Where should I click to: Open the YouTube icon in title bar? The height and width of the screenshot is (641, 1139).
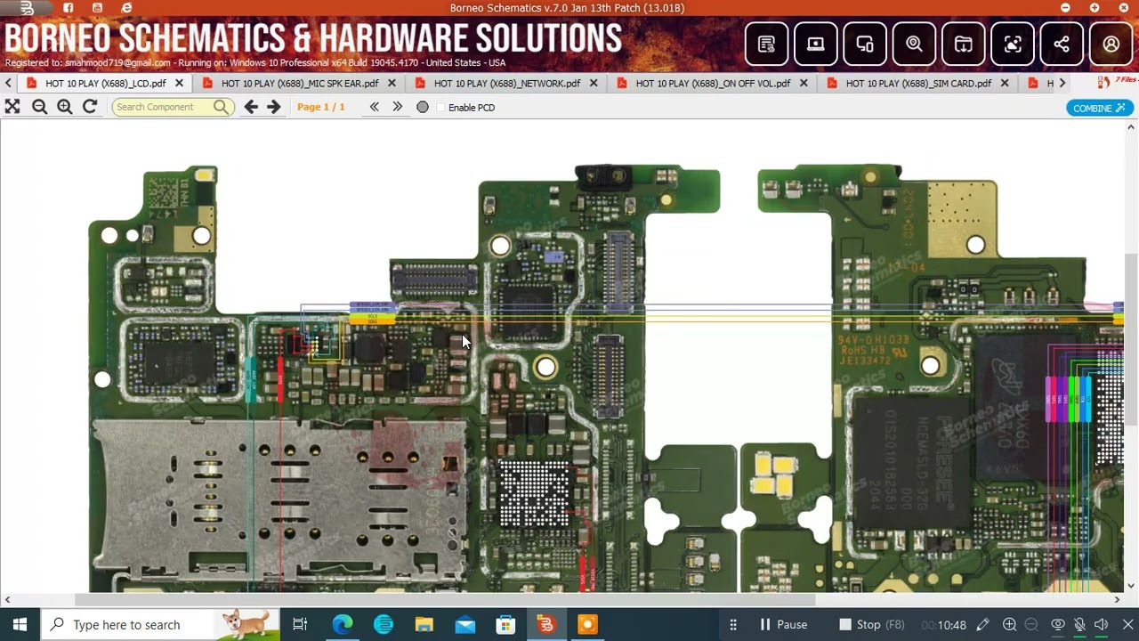pos(97,8)
